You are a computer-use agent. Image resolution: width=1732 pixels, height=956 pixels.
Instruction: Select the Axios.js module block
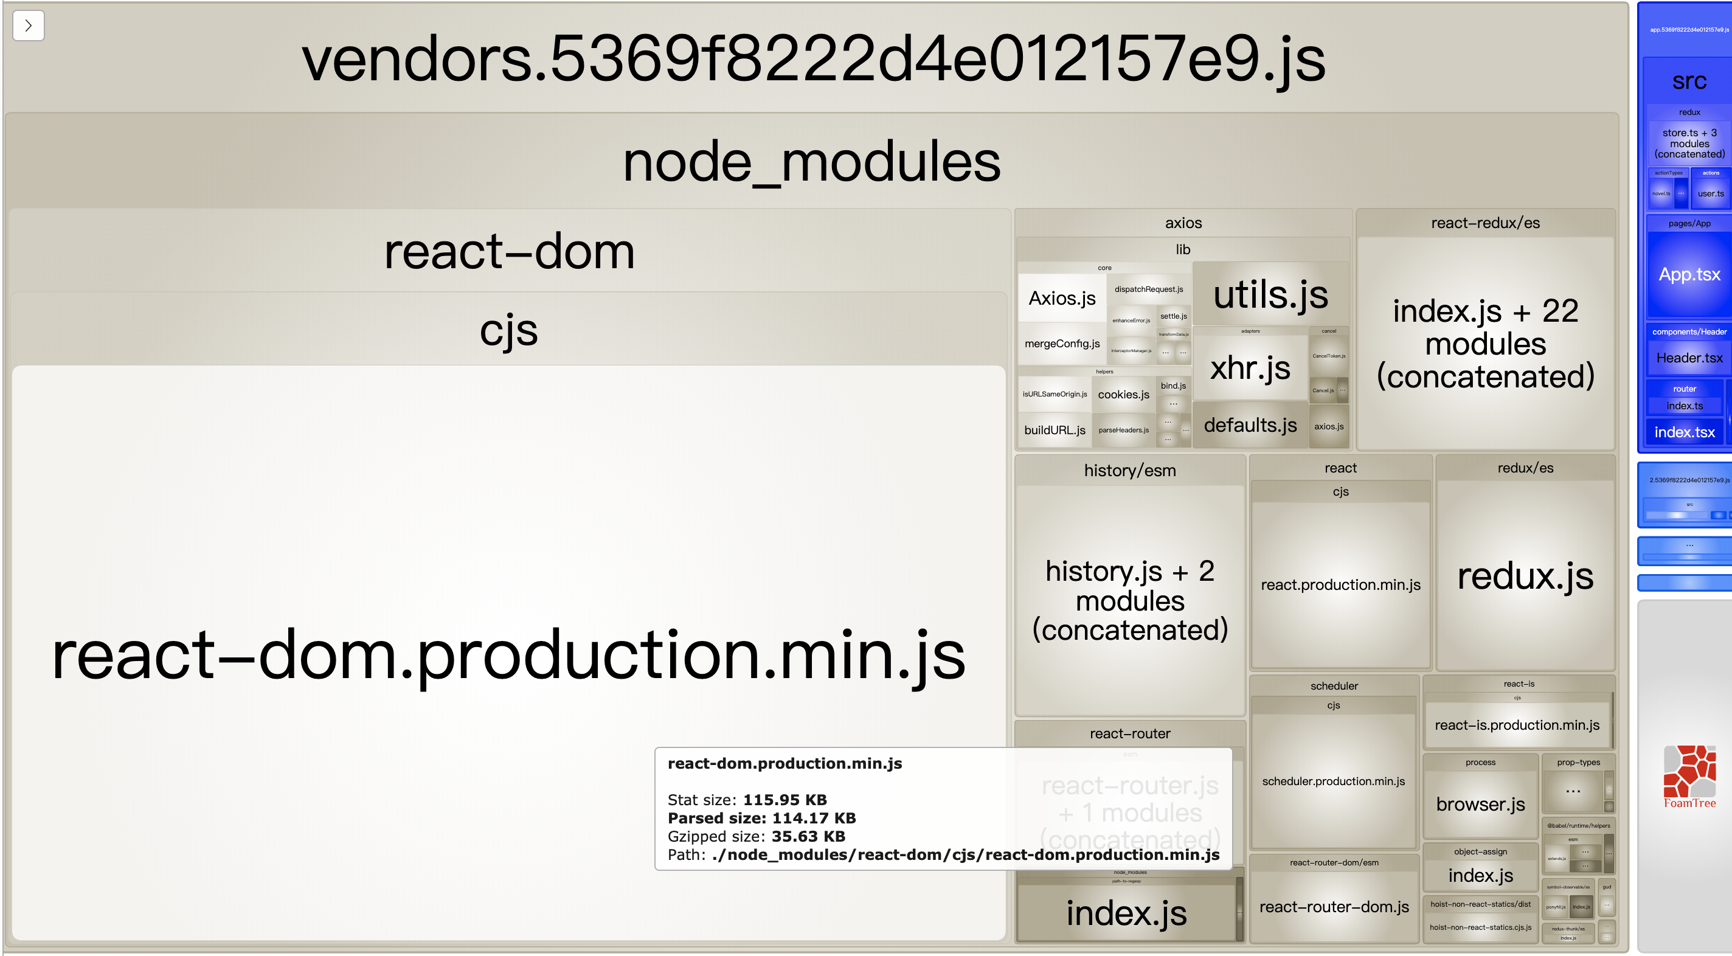1062,298
